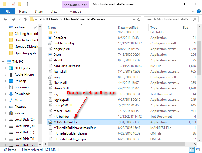
Task: Select mtmediabuilder_ja.qm file
Action: (x=122, y=139)
